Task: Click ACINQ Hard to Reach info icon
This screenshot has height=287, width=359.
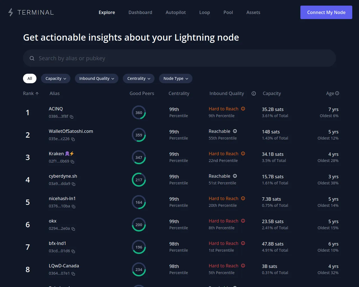Action: pyautogui.click(x=243, y=109)
